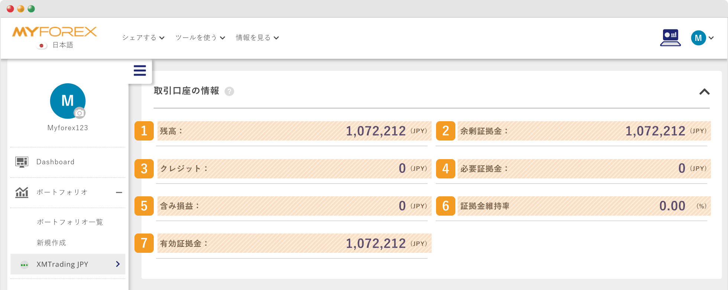Open the hamburger menu icon

[x=140, y=71]
